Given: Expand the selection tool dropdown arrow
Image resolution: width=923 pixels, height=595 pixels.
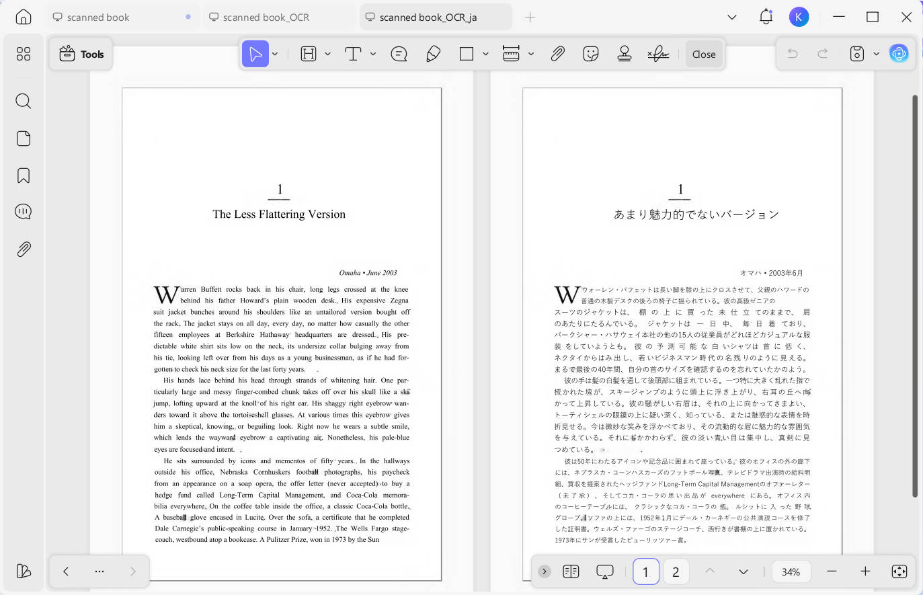Looking at the screenshot, I should (275, 54).
